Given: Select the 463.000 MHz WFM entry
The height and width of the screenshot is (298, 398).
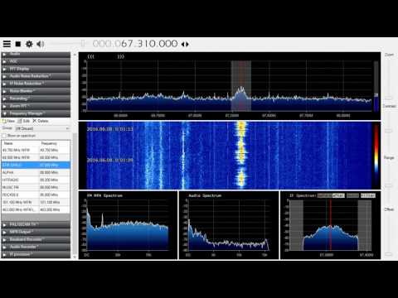Looking at the screenshot, I should [36, 209].
